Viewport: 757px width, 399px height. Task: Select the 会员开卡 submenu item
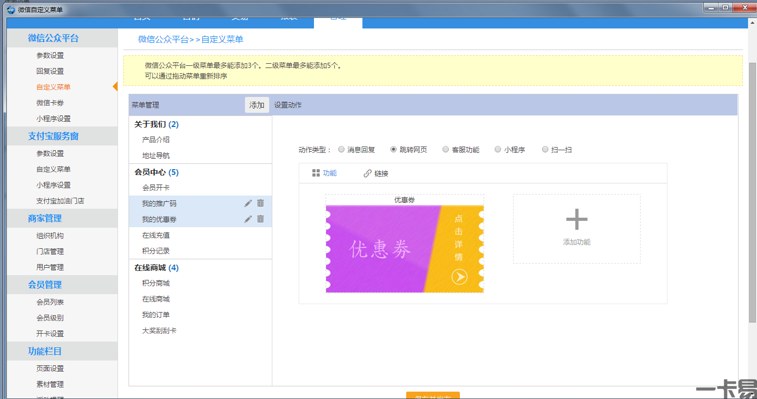tap(156, 188)
